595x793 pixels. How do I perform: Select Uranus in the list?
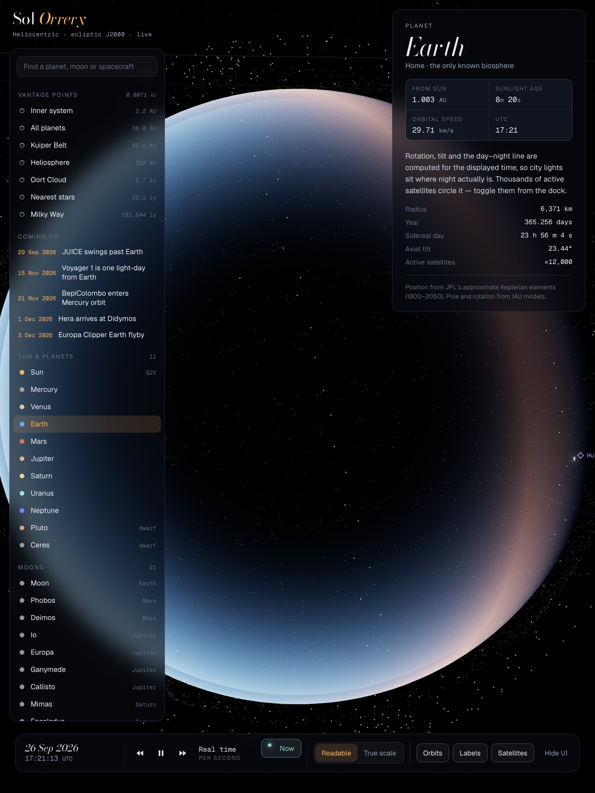click(x=87, y=493)
